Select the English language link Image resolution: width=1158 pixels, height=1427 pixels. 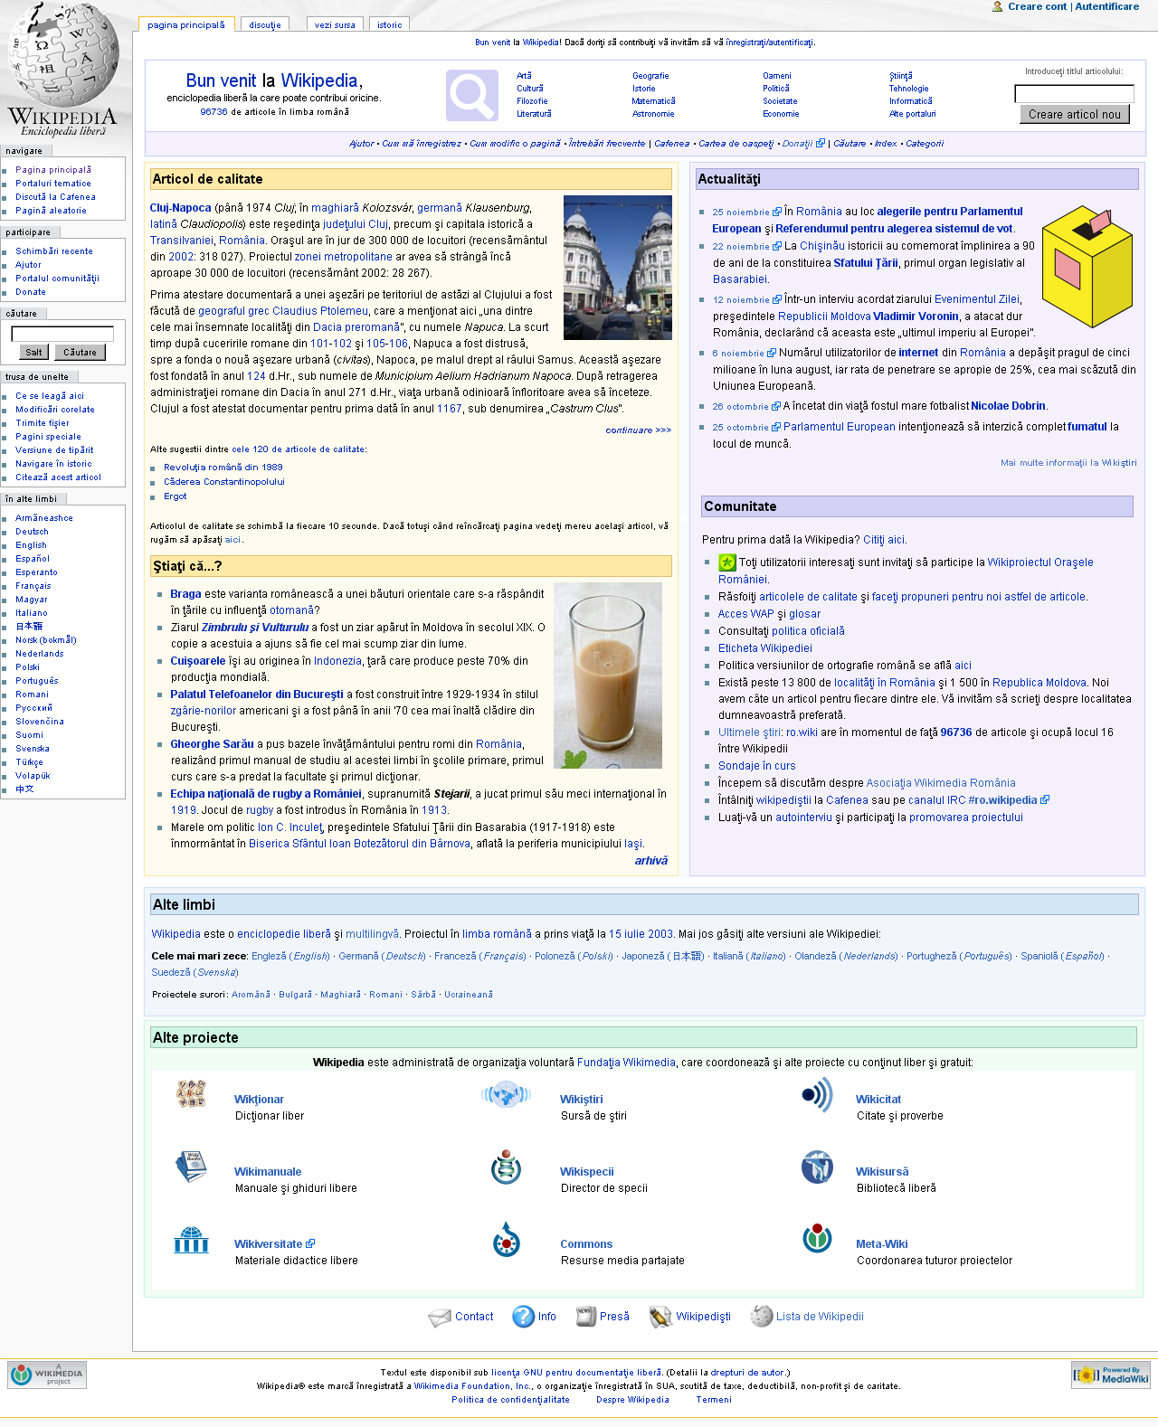tap(31, 545)
